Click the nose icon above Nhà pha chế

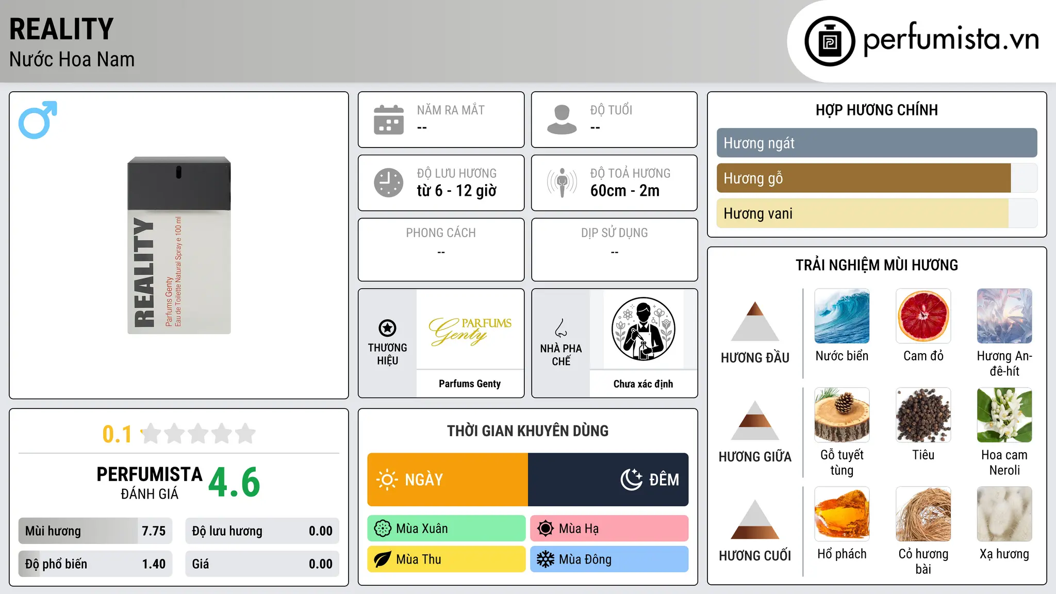pos(561,328)
